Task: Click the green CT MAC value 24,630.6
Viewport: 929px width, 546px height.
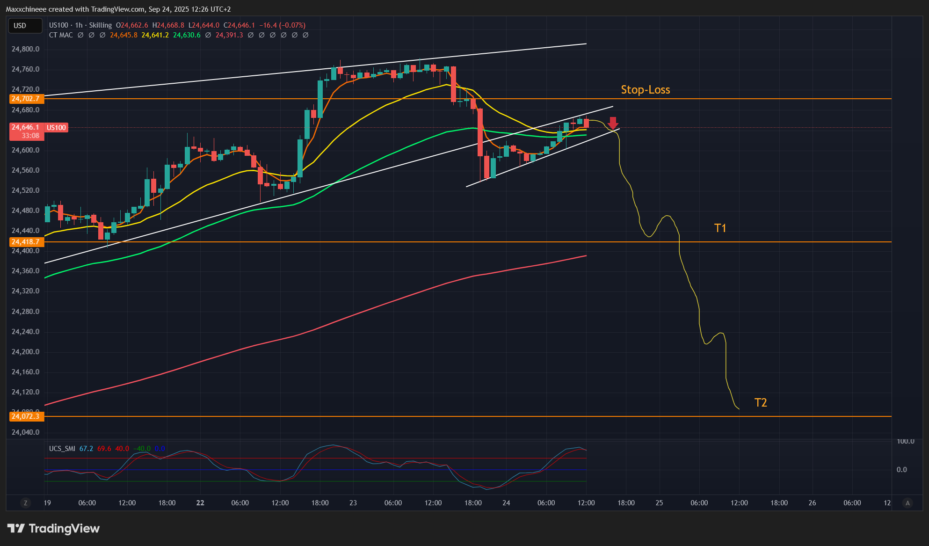Action: pyautogui.click(x=187, y=35)
